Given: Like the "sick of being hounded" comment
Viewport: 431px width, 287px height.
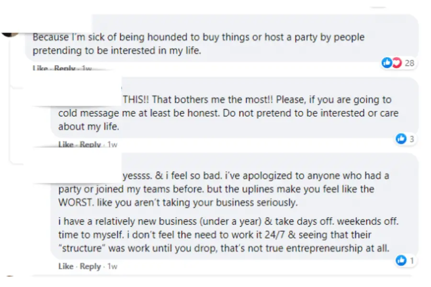Looking at the screenshot, I should [x=40, y=68].
